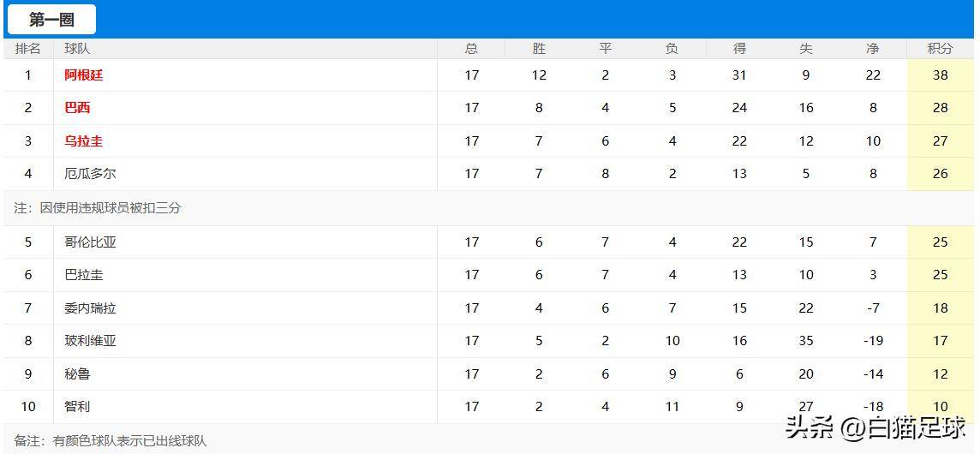Open the 智利 team entry

click(x=77, y=407)
